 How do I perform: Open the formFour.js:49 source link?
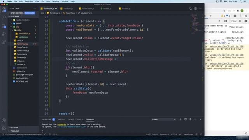[x=234, y=38]
